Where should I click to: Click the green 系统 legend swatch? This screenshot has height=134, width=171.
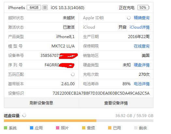point(6,128)
